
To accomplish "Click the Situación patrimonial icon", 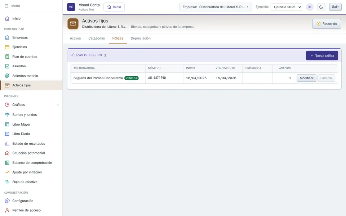I will coord(7,153).
